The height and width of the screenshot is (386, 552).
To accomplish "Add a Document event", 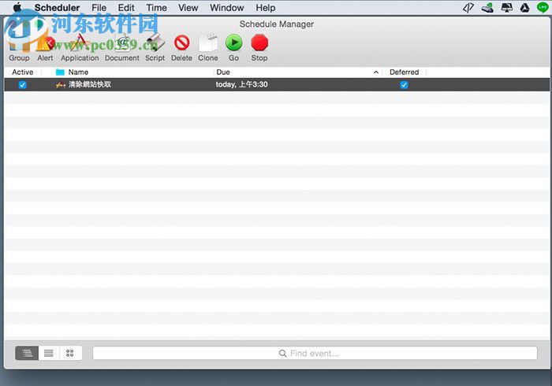I will 121,48.
